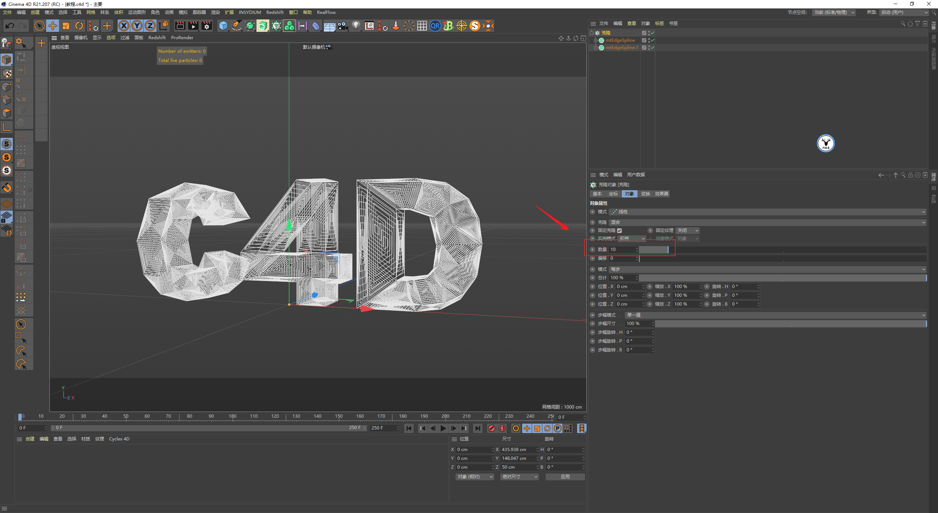Click the 应用 button

pos(565,477)
